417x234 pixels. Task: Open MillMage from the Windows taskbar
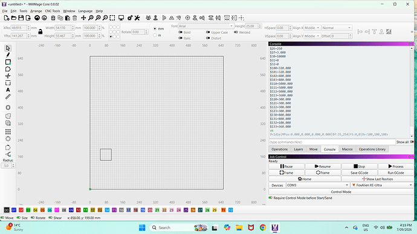(x=275, y=227)
